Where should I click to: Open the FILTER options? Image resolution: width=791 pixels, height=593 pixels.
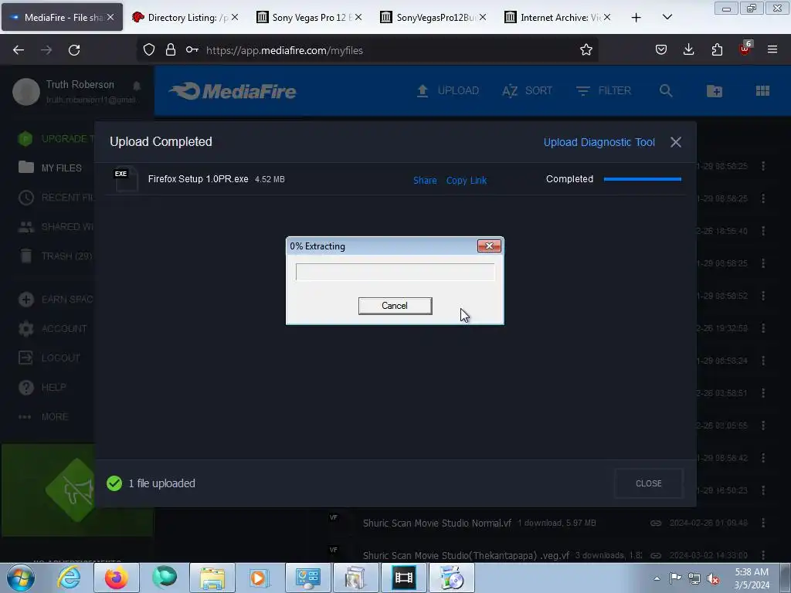click(603, 91)
